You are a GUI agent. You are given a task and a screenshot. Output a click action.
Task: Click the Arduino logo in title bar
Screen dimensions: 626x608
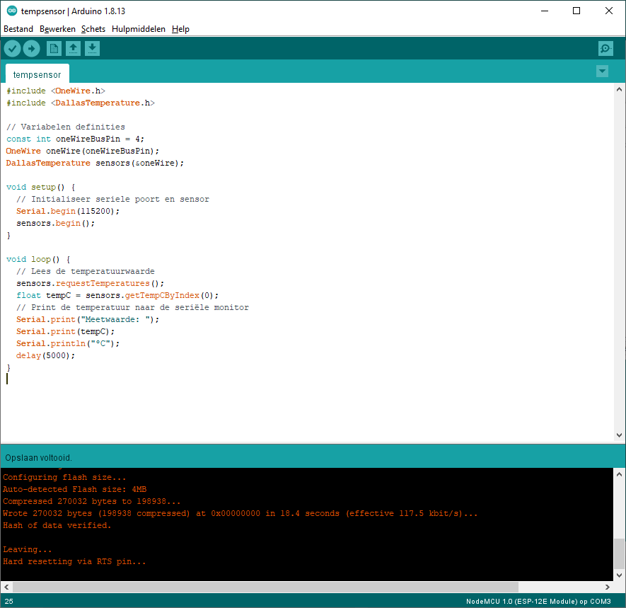tap(12, 11)
